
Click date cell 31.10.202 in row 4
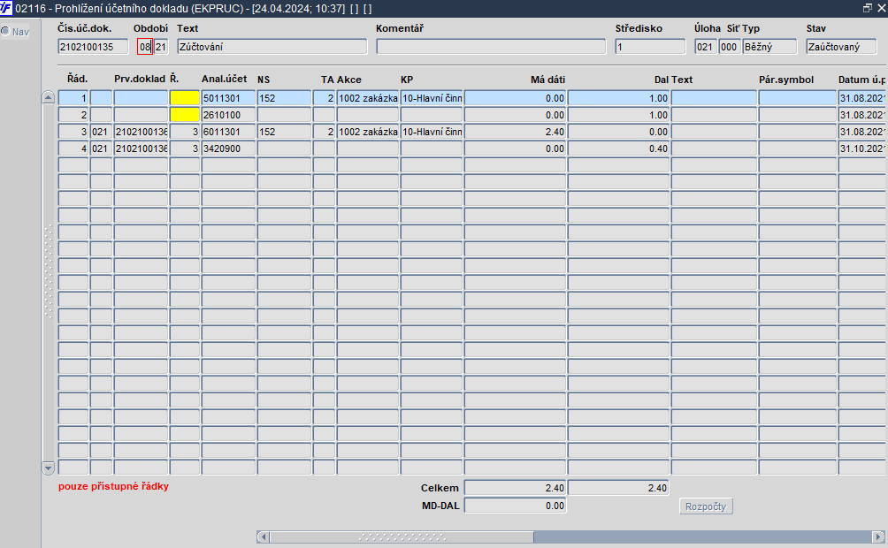[x=862, y=148]
